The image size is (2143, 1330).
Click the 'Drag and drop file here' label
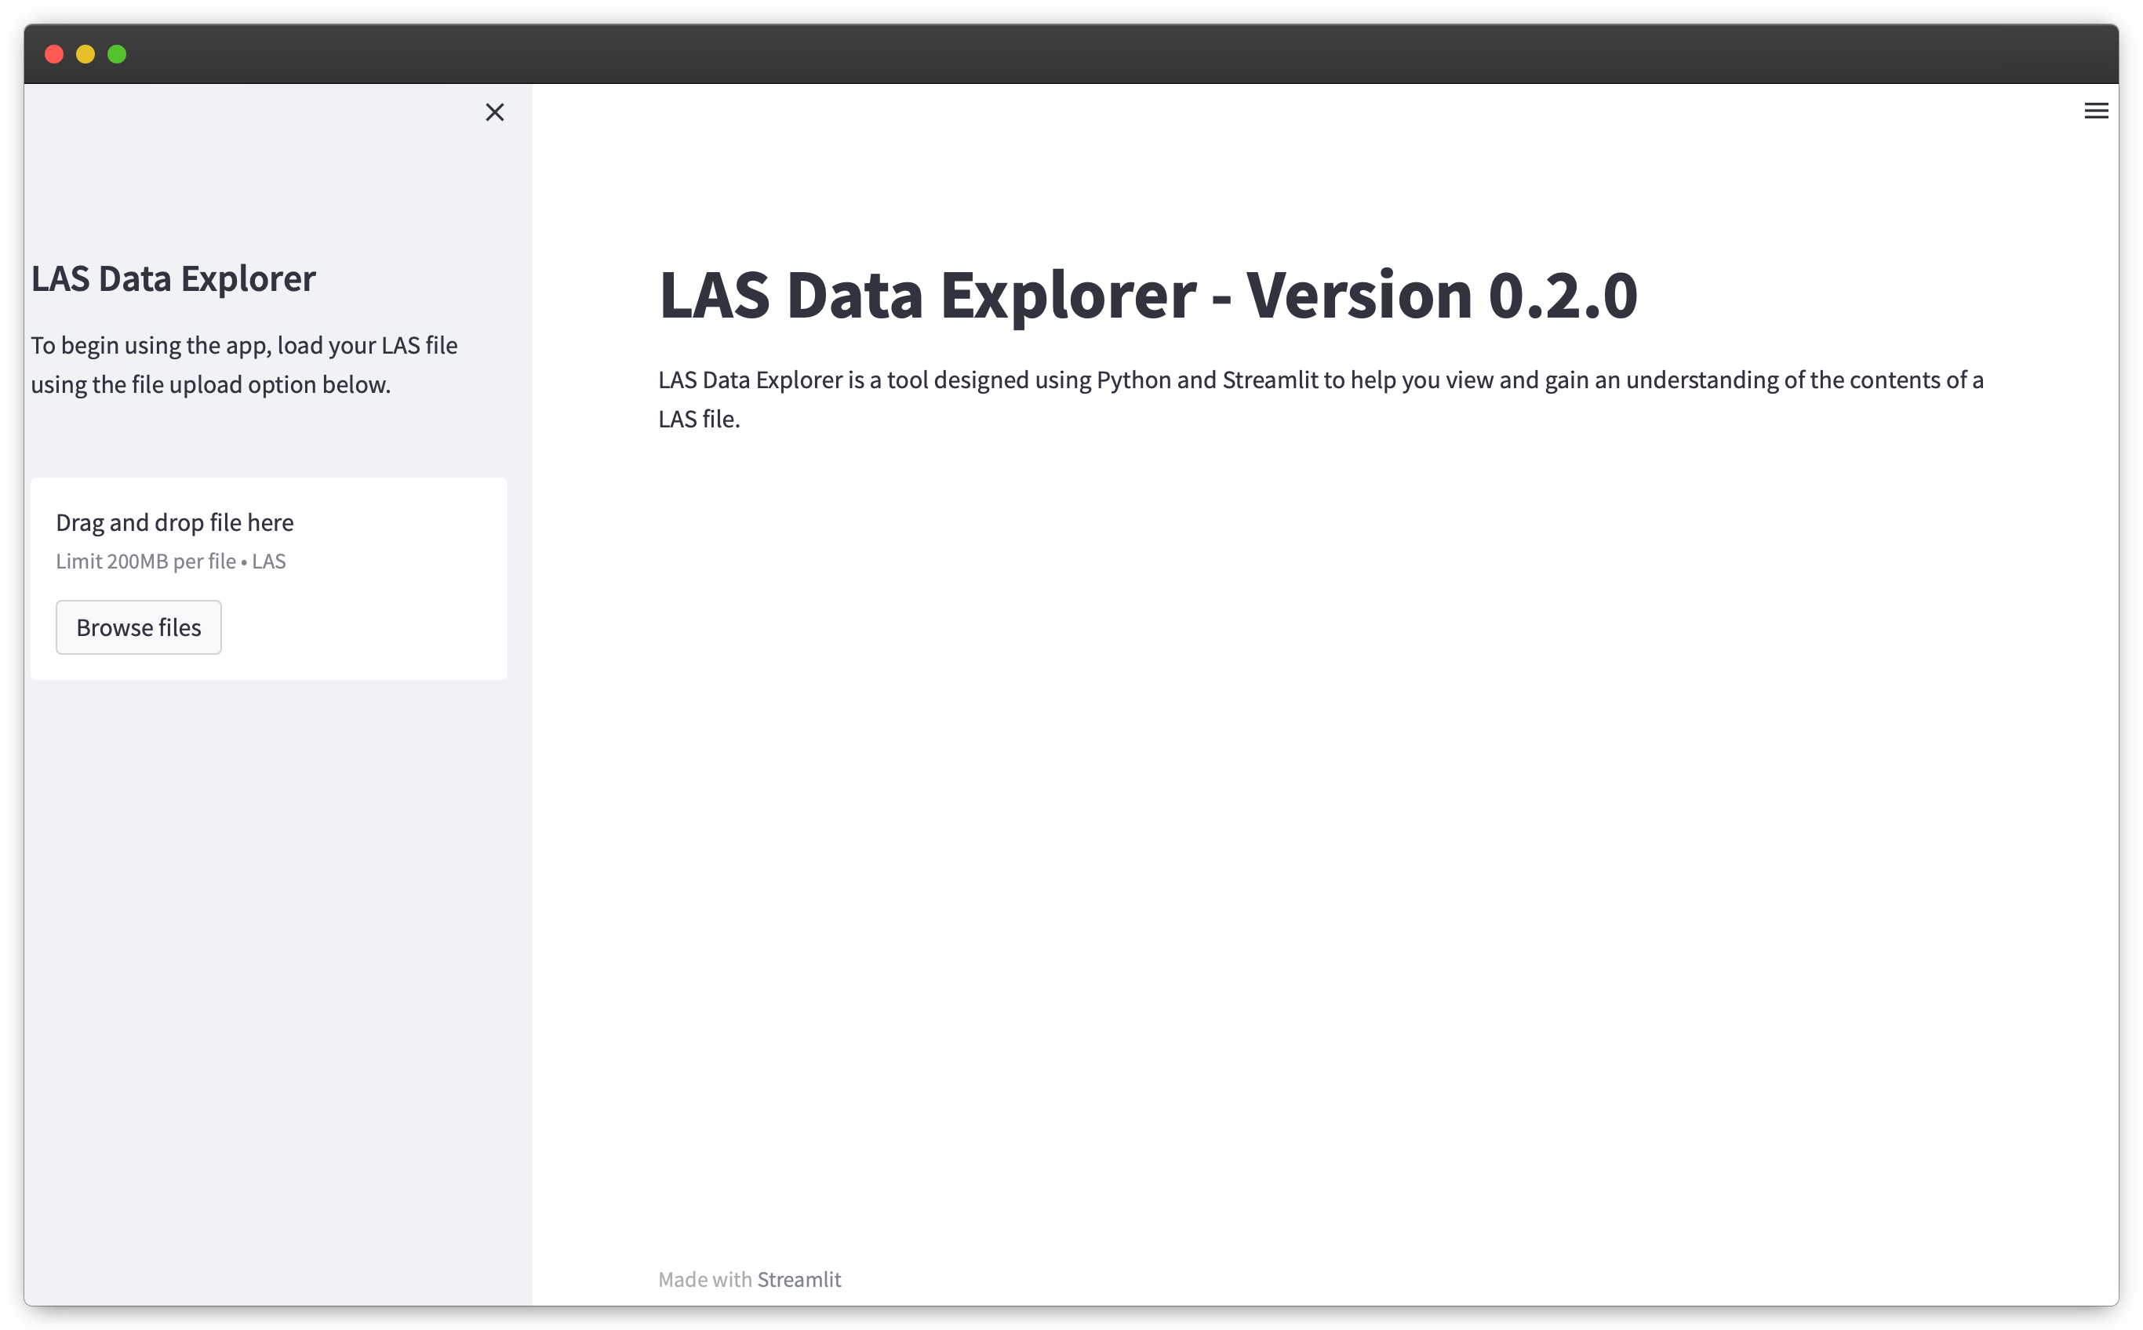[174, 522]
